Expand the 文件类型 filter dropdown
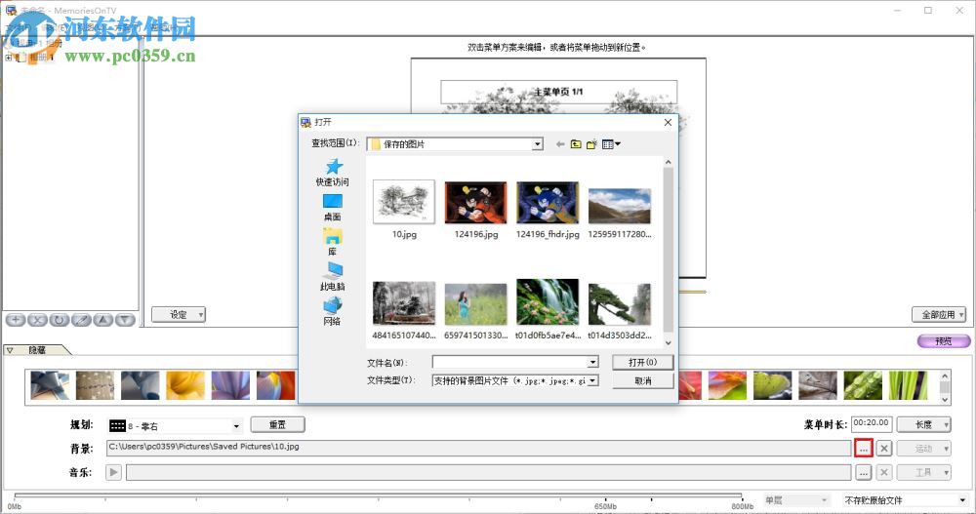 tap(593, 380)
